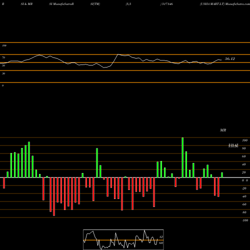This screenshot has width=250, height=250.
Task: Click the value 12 inside the mini chart
Action: 161,237
